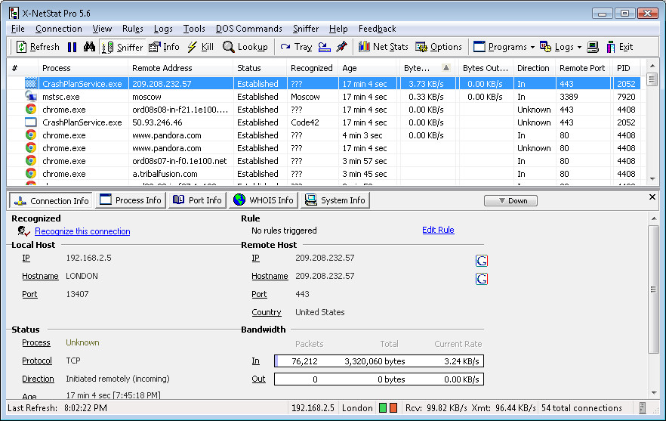Toggle the Sniffer toolbar button
The width and height of the screenshot is (666, 421).
coord(122,47)
